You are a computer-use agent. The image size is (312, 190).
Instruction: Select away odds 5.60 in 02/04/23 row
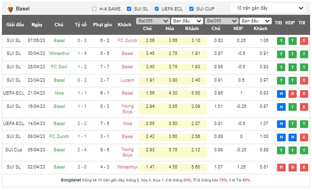pos(196,167)
